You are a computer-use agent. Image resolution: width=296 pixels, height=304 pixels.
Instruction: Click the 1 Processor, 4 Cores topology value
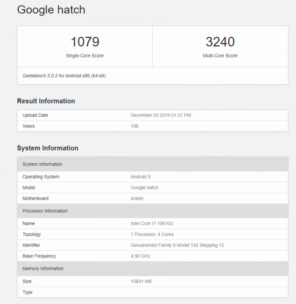coord(152,234)
